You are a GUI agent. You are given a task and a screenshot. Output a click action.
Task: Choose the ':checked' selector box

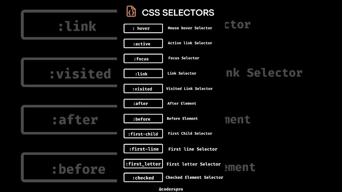[143, 178]
